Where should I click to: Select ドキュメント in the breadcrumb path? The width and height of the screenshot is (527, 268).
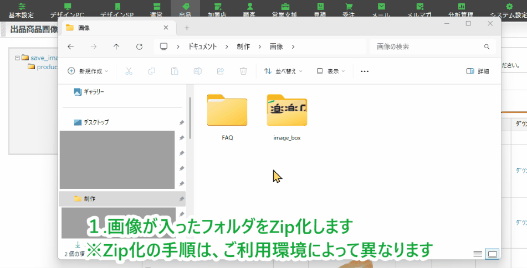tap(202, 47)
